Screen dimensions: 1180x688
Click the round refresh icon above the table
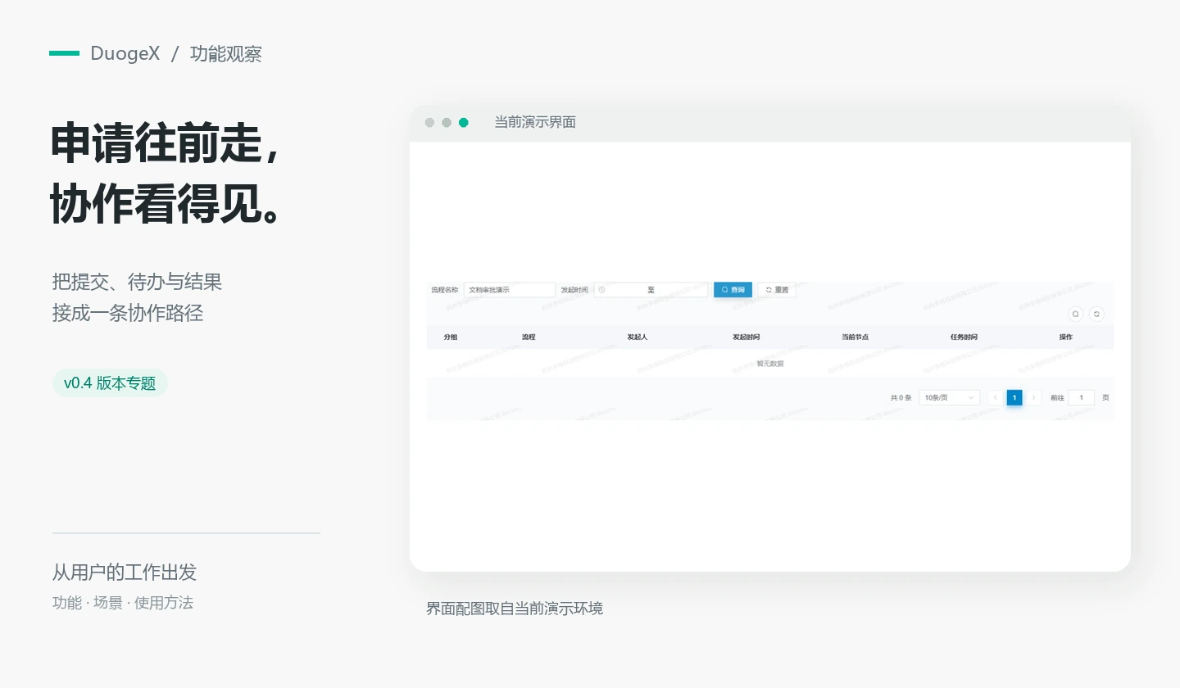(x=1096, y=314)
